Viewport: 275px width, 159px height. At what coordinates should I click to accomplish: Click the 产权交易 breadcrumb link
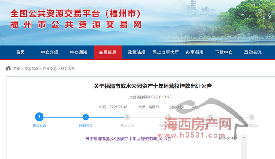[x=50, y=68]
